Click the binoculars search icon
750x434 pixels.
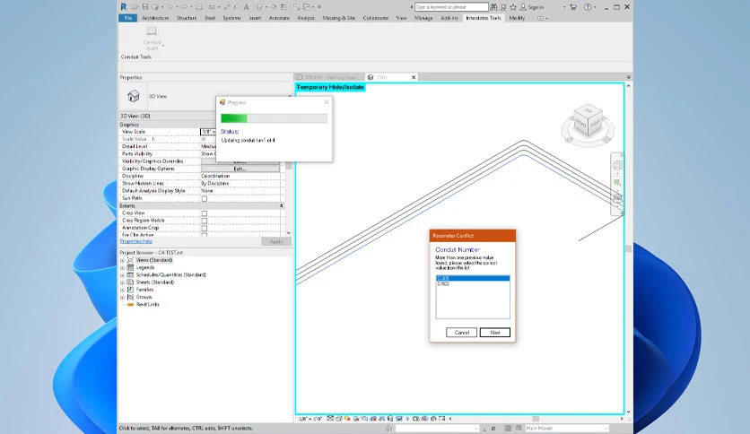pos(493,6)
